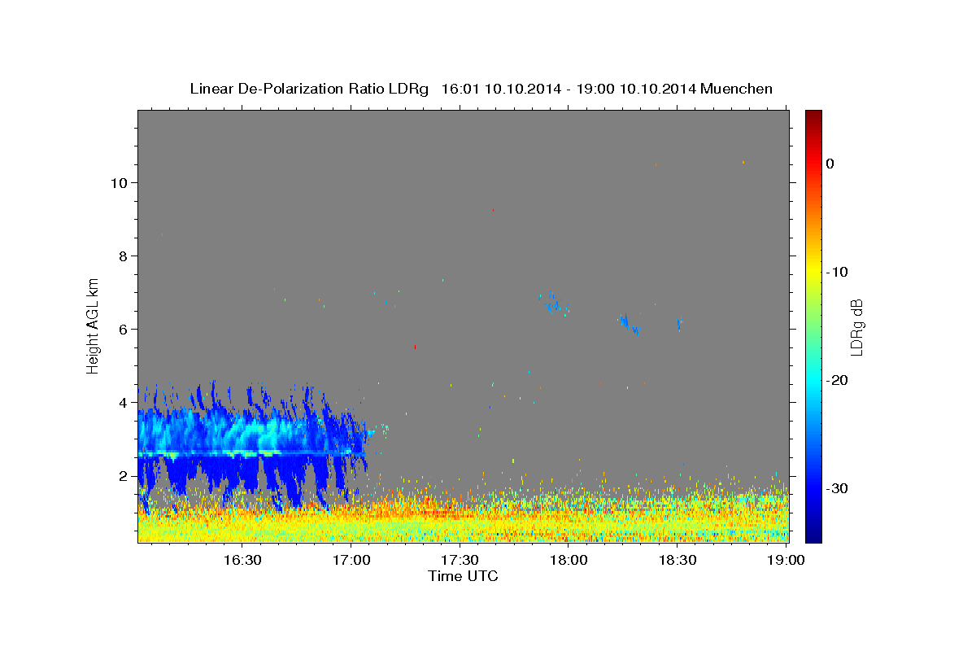Click the 'Muenchen' location in the title

(x=738, y=89)
